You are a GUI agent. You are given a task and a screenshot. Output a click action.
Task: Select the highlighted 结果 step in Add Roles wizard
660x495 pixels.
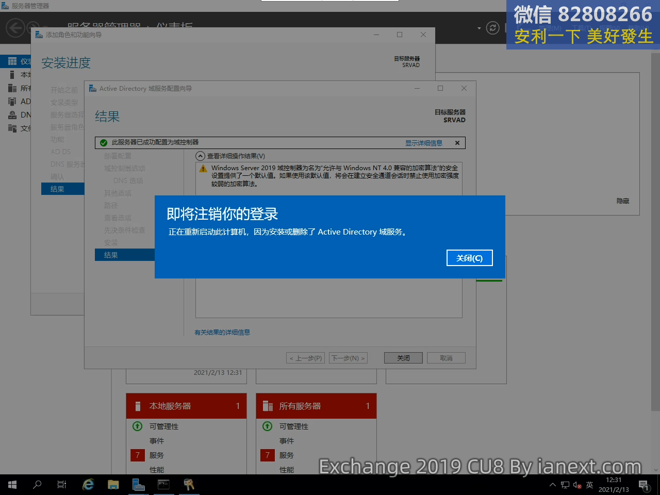click(62, 189)
